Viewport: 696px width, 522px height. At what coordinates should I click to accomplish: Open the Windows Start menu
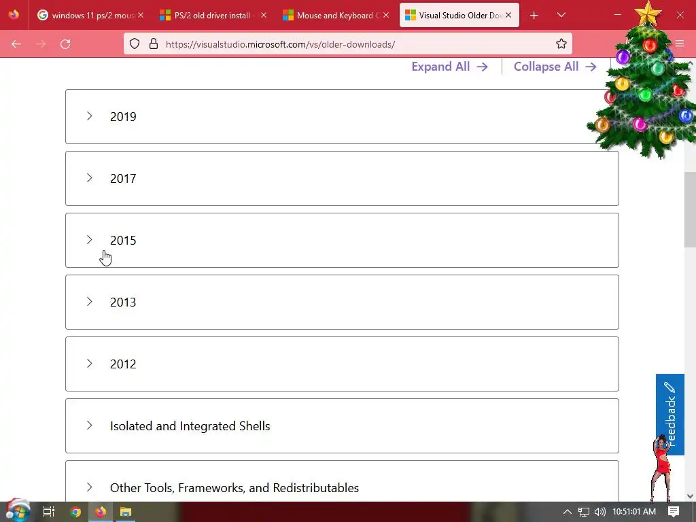click(18, 511)
